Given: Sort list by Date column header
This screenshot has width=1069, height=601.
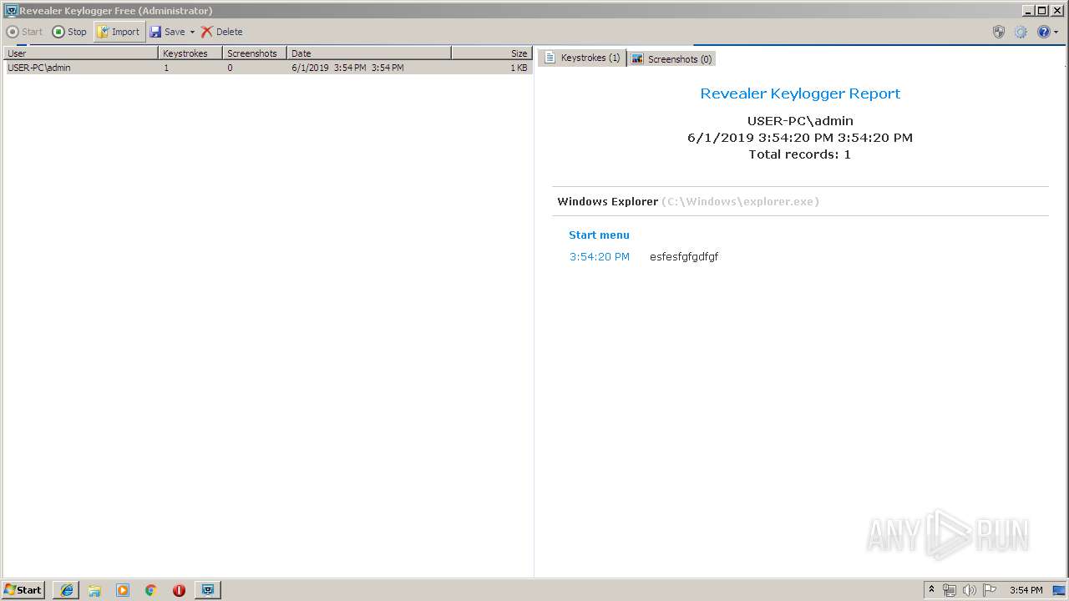Looking at the screenshot, I should pos(368,53).
